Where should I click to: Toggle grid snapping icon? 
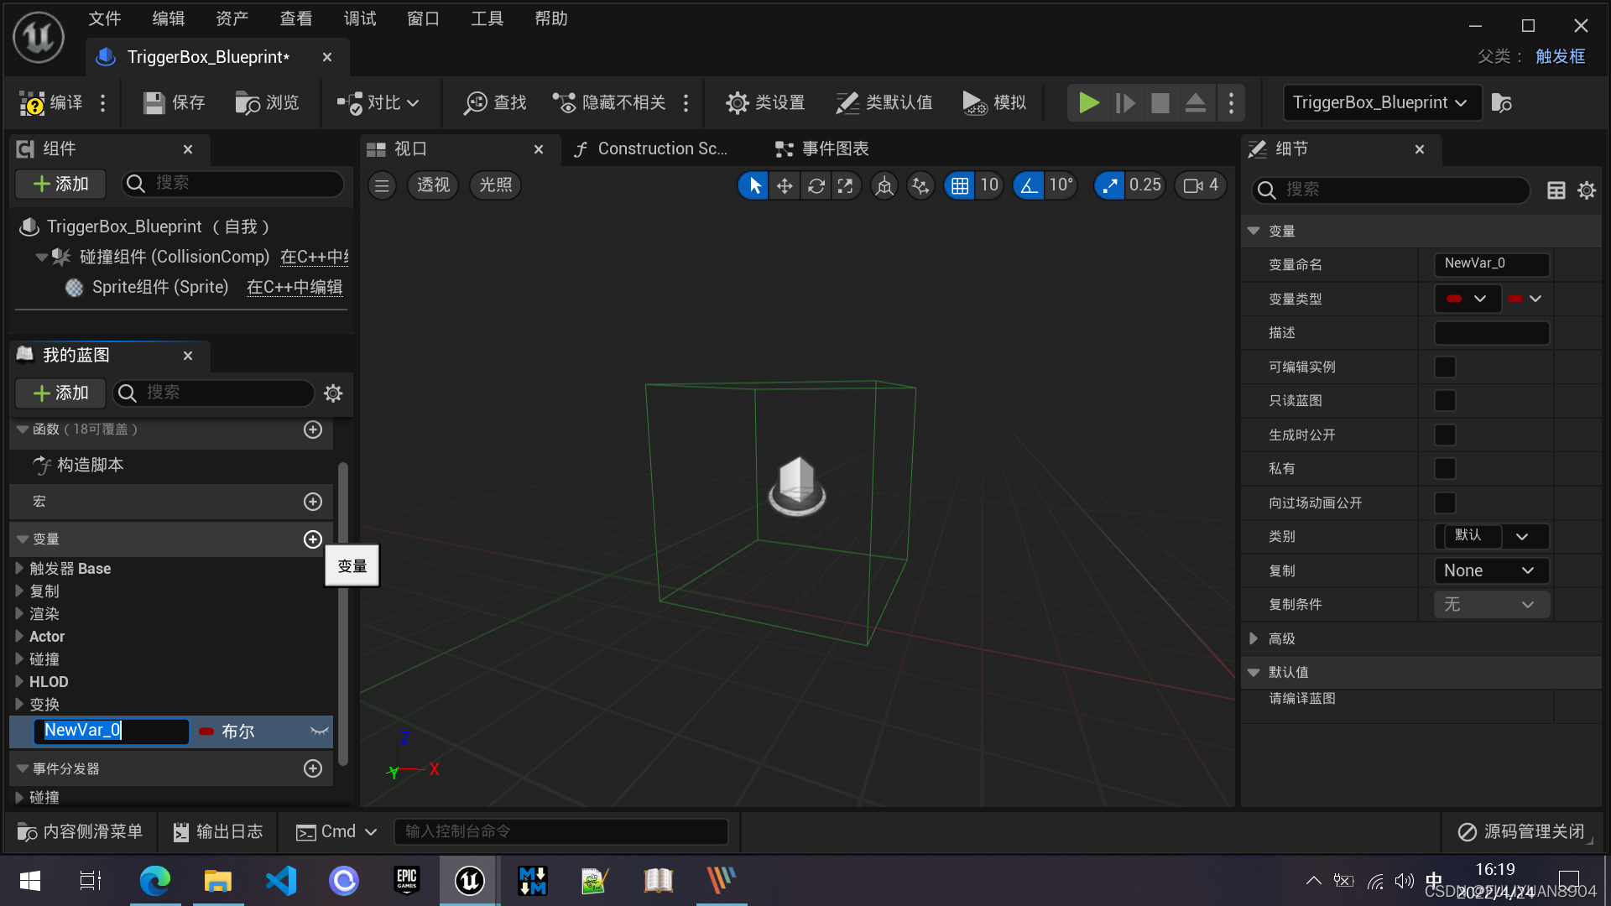tap(960, 185)
